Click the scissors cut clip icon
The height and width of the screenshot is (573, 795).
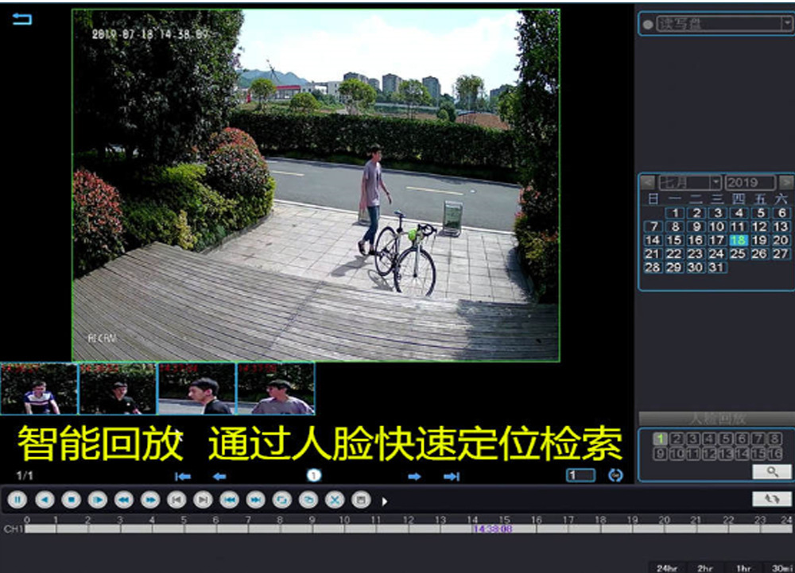point(335,500)
